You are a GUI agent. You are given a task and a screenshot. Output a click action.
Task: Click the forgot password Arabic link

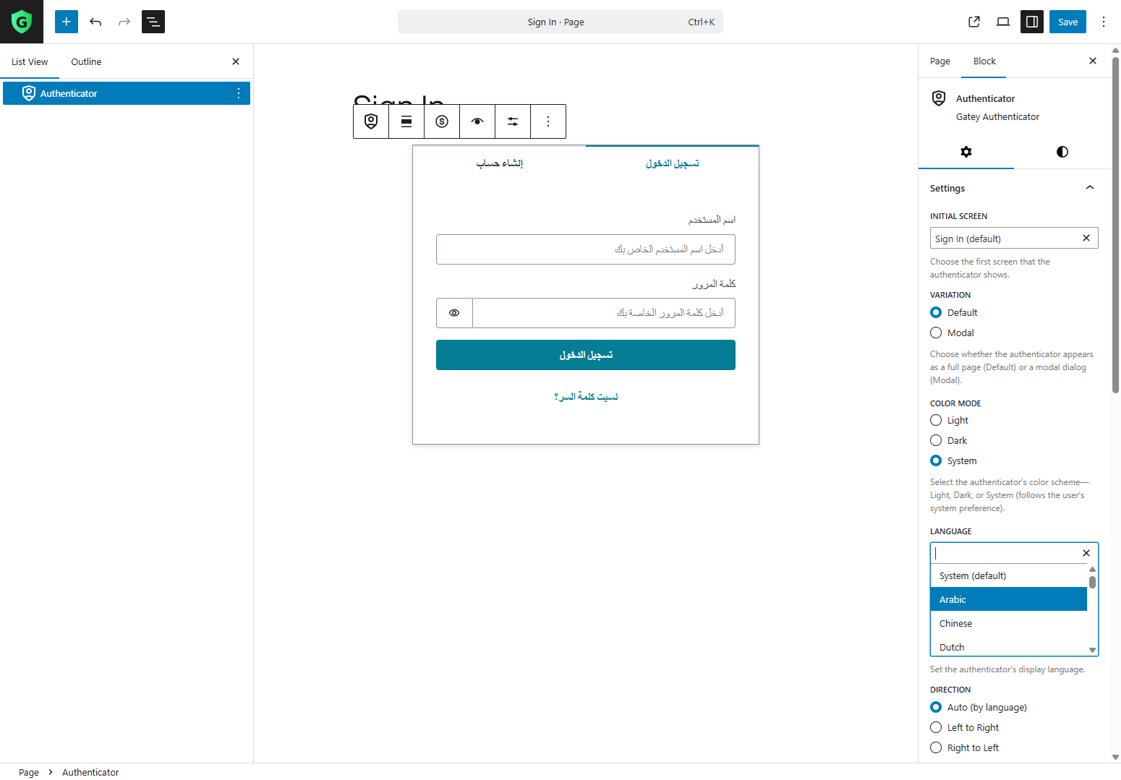coord(586,396)
